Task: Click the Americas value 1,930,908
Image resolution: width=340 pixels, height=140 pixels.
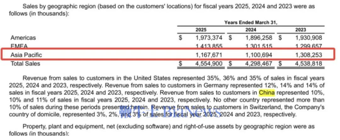Action: pos(309,38)
